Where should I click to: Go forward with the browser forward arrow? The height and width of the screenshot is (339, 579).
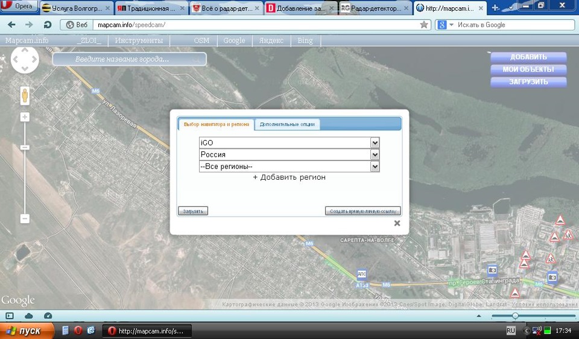tap(29, 25)
